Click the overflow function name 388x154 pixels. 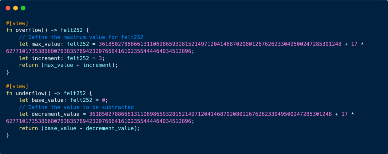click(x=27, y=30)
